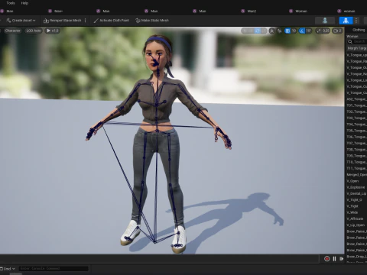Open the playback speed x1.0 menu
The image size is (367, 275).
tap(53, 31)
